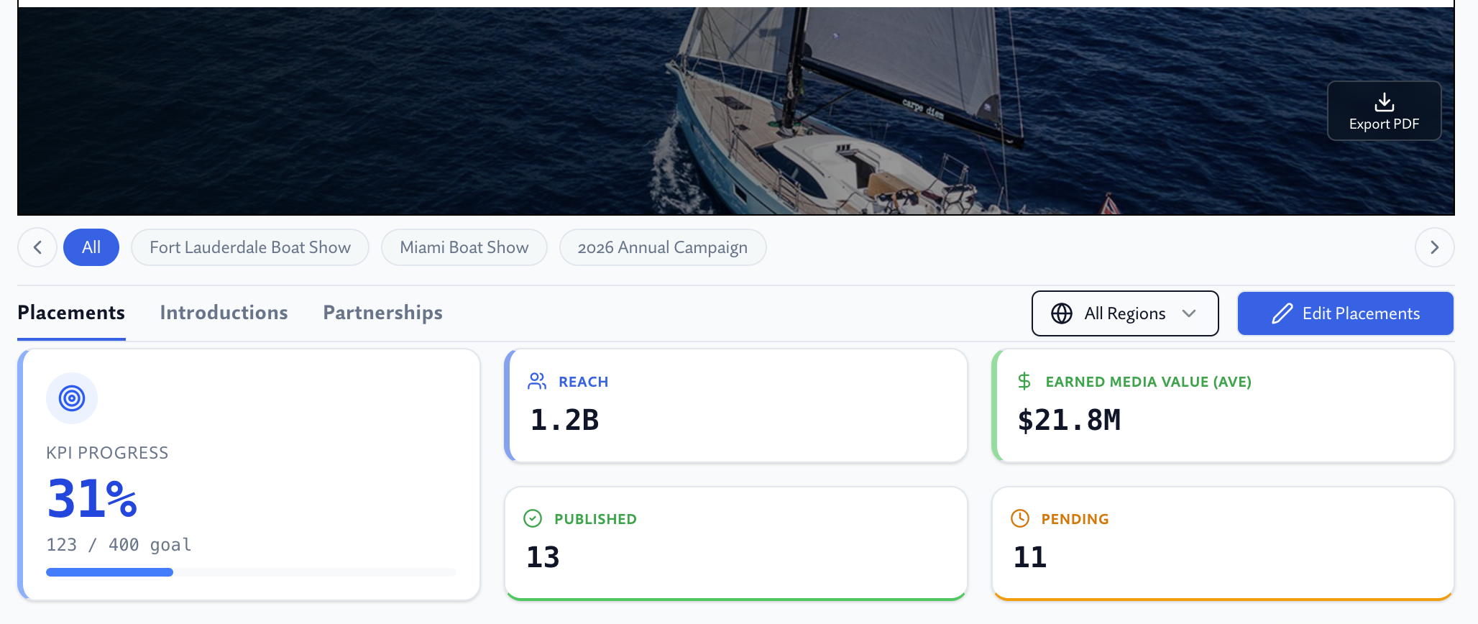Click the green checkmark icon next to Published
Image resolution: width=1478 pixels, height=624 pixels.
pos(532,518)
